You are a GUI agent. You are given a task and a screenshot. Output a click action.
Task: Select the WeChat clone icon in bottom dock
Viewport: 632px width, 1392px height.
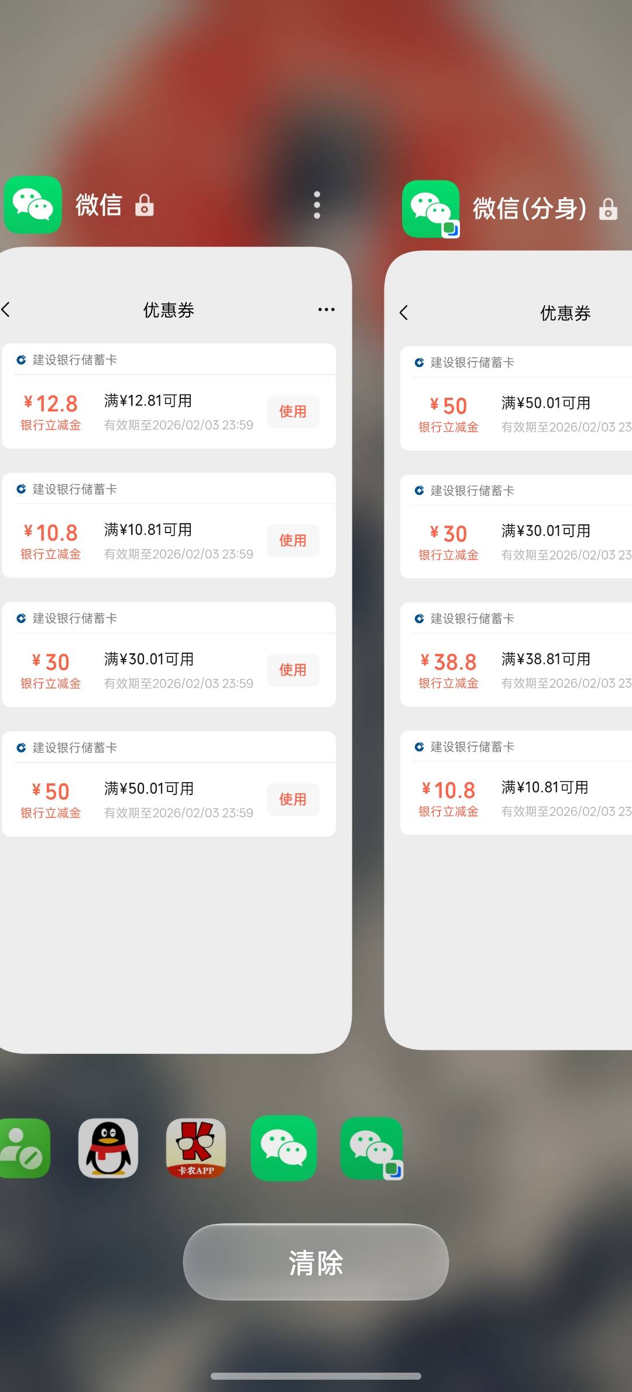372,1148
